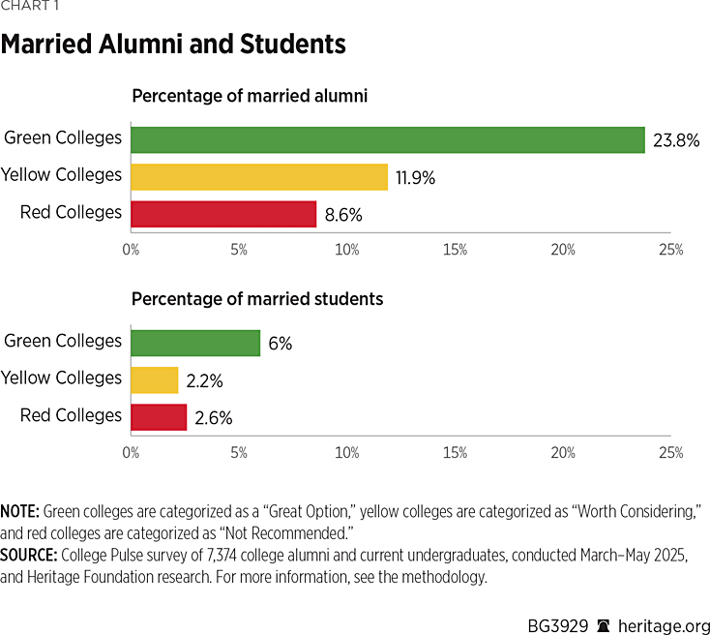The height and width of the screenshot is (635, 710).
Task: Click the Percentage of married students heading
Action: coord(256,299)
